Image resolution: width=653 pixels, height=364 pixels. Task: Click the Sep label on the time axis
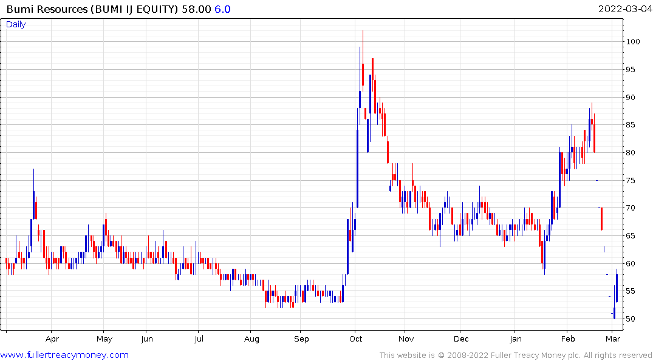[301, 339]
